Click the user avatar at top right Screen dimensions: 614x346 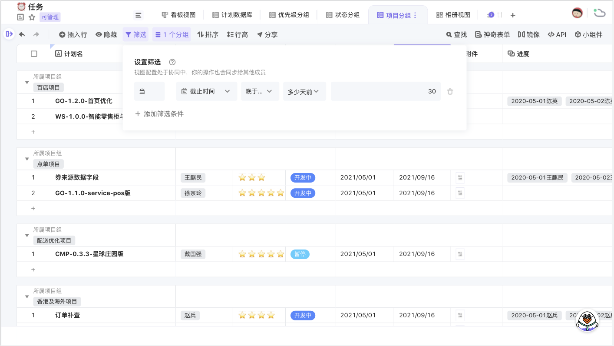(577, 13)
